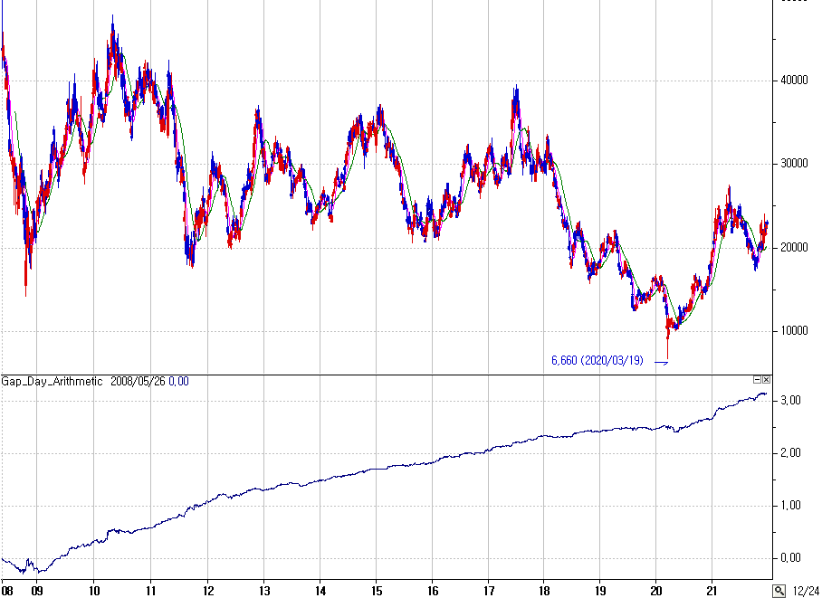822x598 pixels.
Task: Click the 2,00 indicator axis label
Action: tap(790, 453)
